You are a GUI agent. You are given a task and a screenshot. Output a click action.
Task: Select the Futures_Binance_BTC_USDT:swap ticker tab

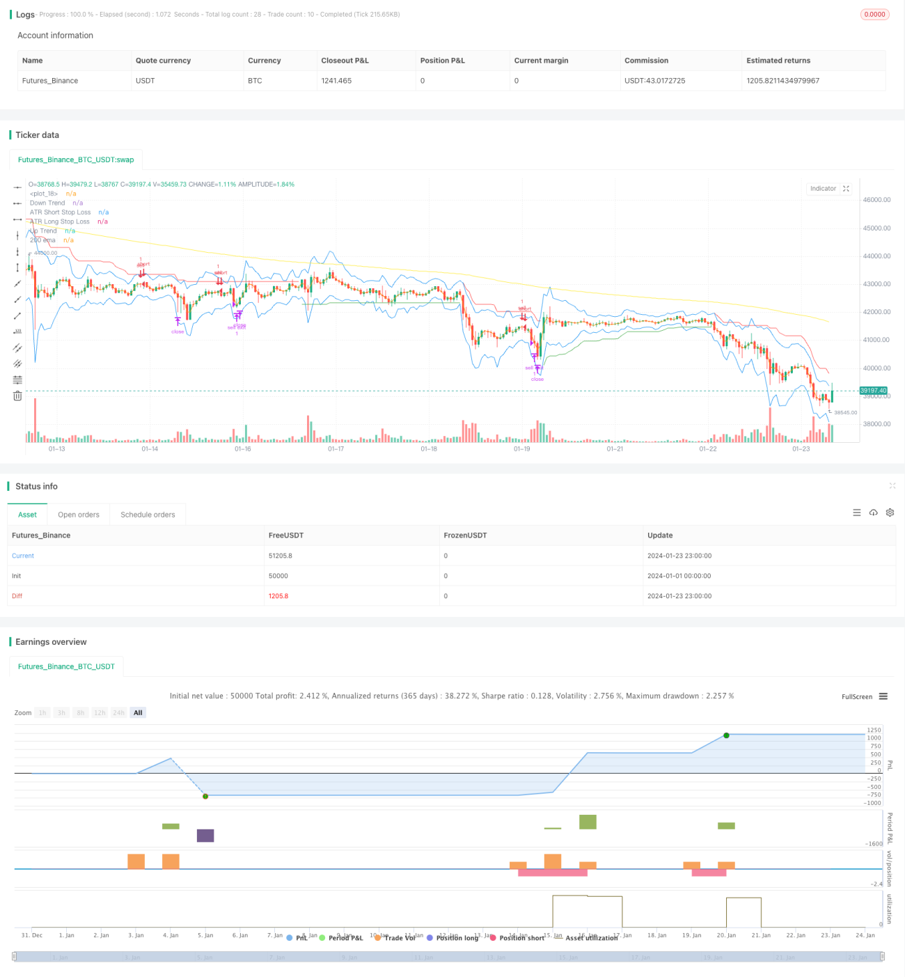(76, 159)
